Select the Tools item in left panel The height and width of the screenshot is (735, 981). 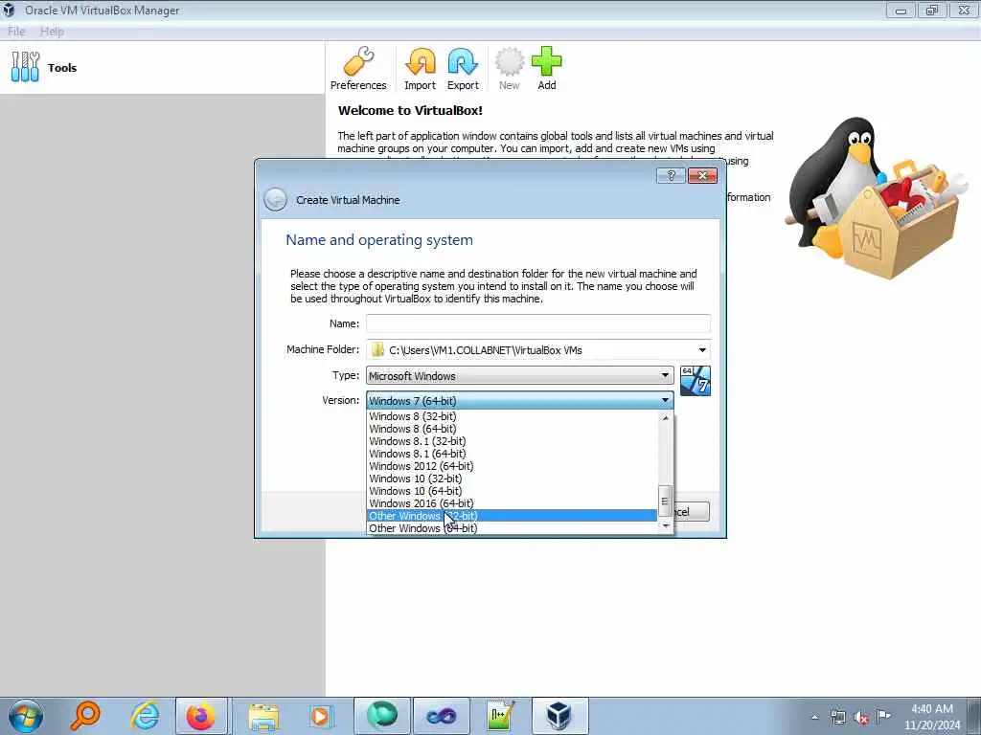[162, 68]
